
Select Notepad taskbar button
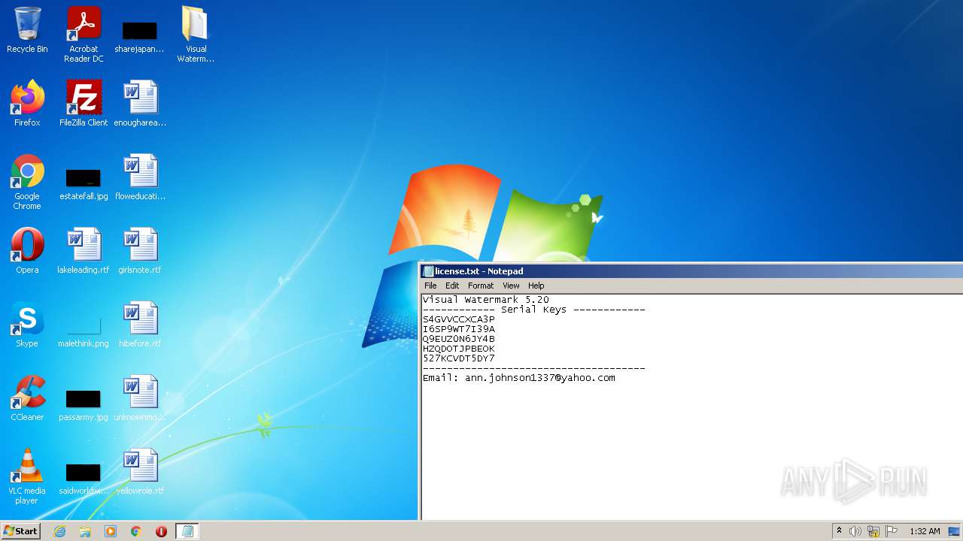tap(187, 531)
